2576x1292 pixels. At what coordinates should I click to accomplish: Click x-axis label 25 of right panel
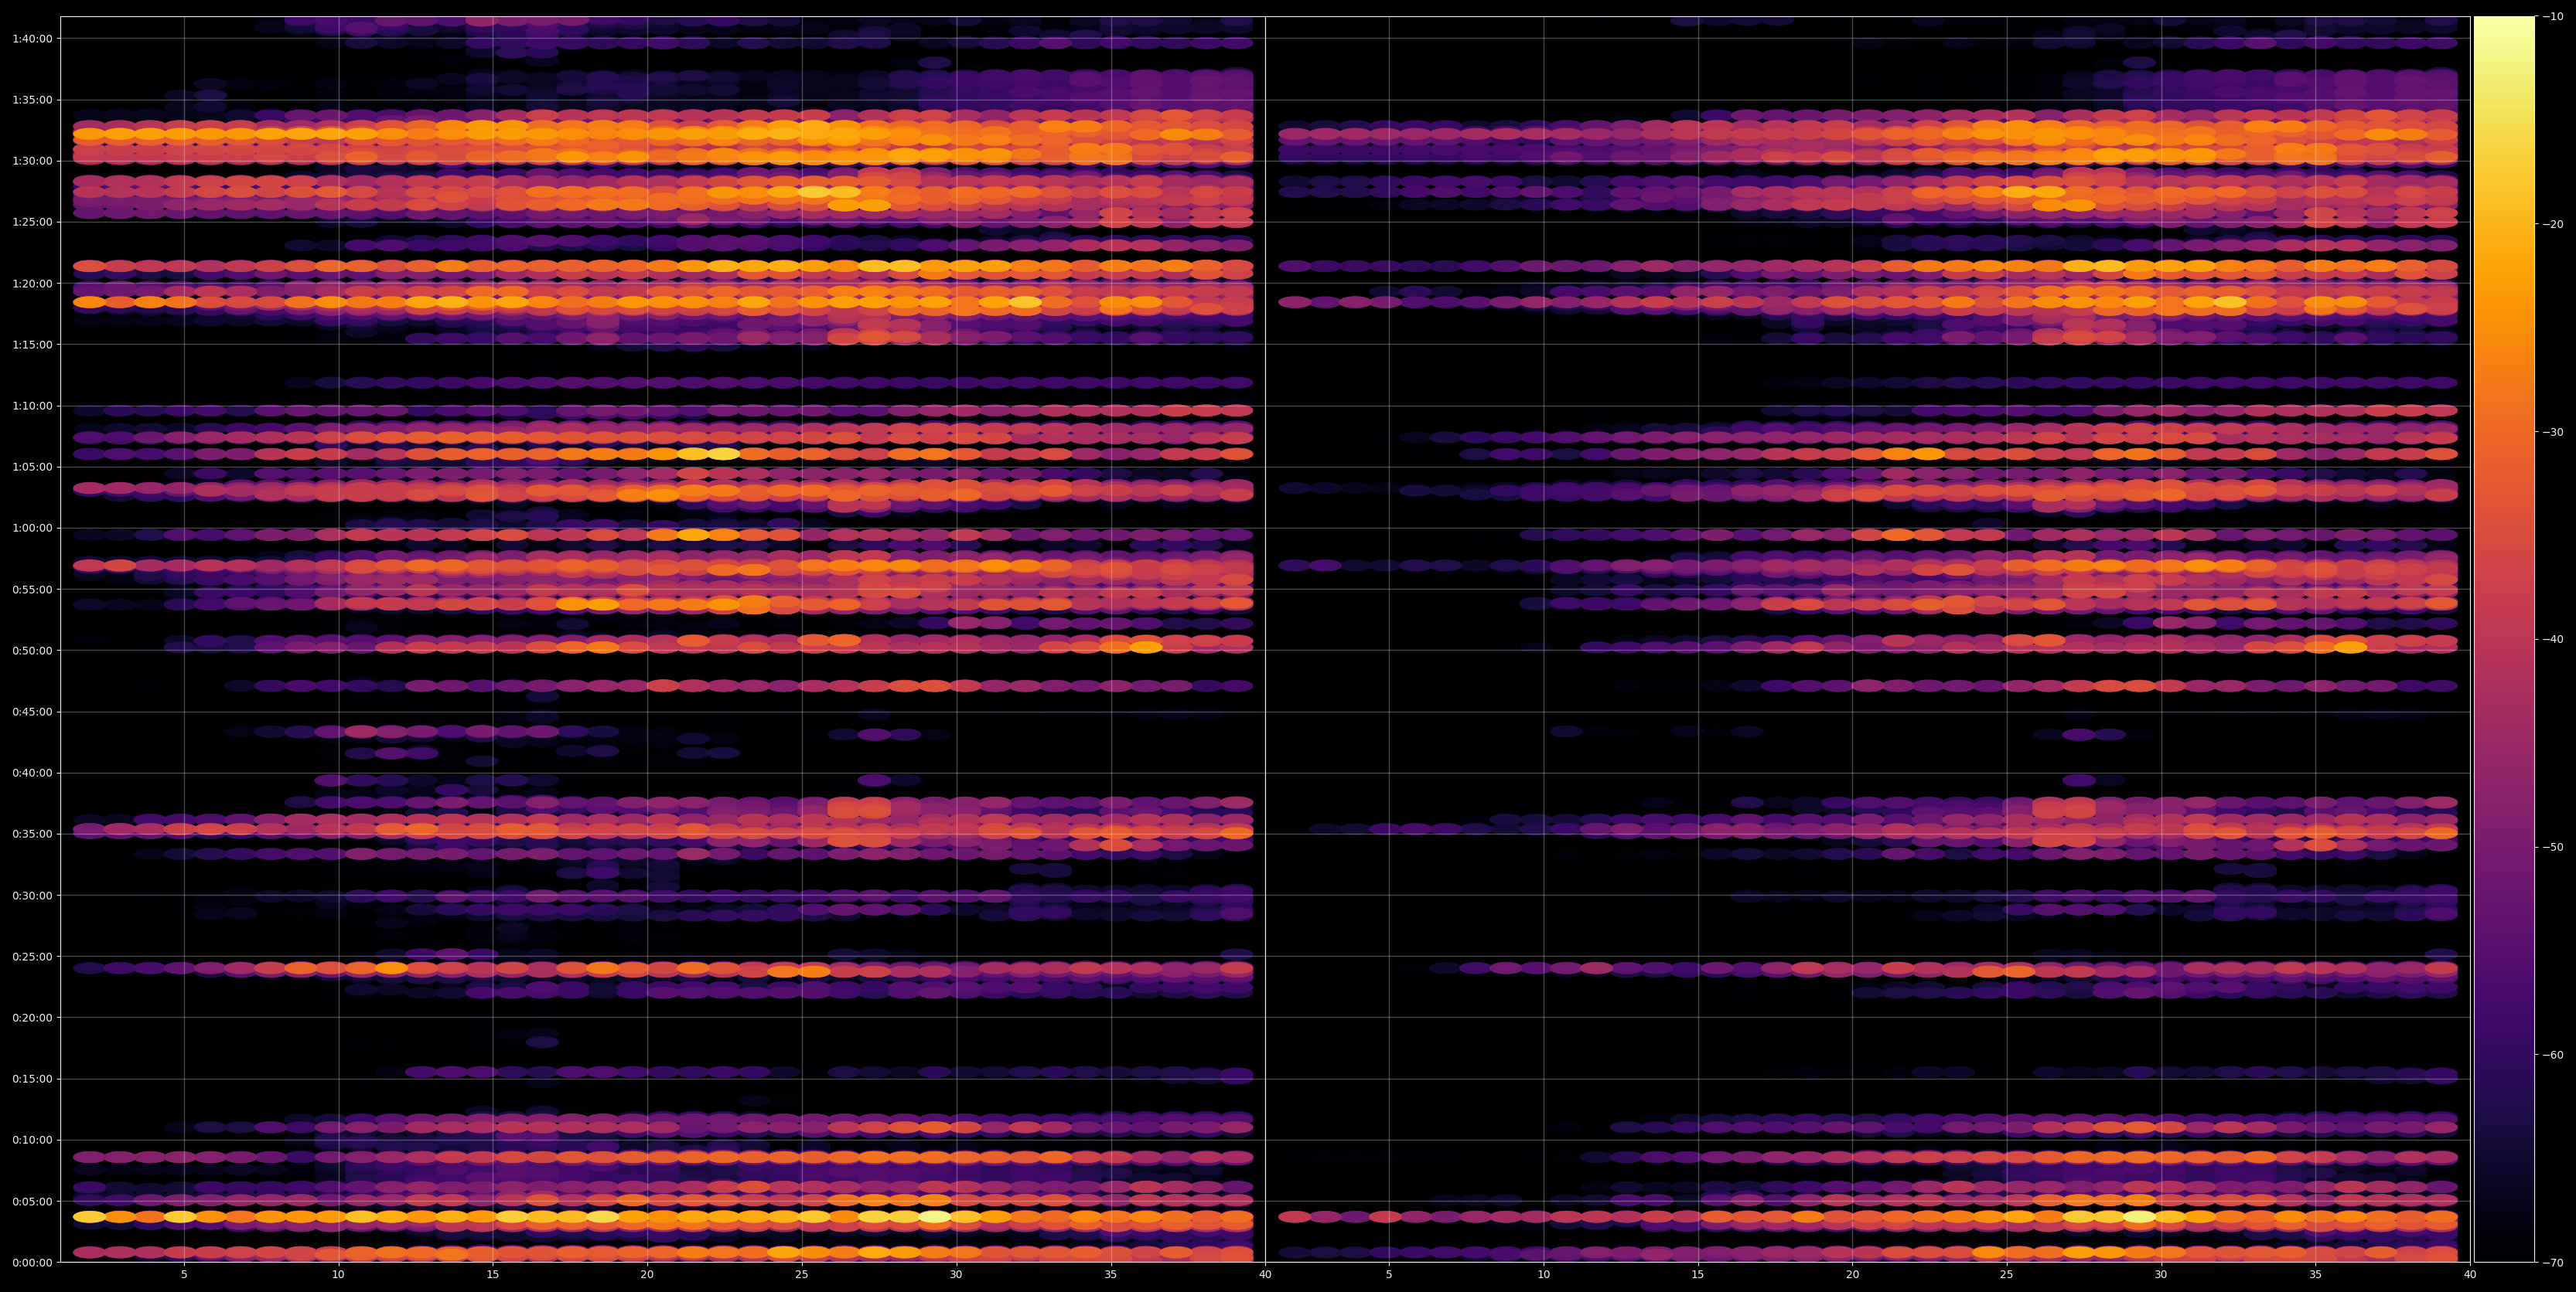(2007, 1275)
